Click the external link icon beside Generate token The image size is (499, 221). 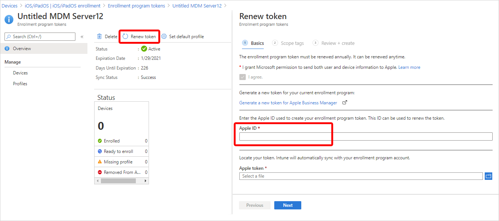(x=345, y=103)
